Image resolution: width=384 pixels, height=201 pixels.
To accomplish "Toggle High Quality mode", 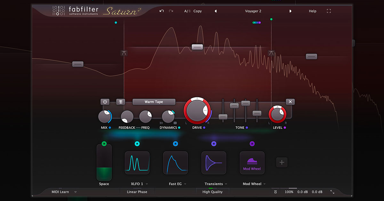I will pos(212,192).
